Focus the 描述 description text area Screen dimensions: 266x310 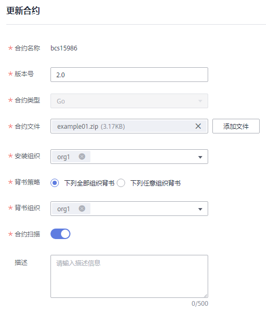tap(129, 276)
